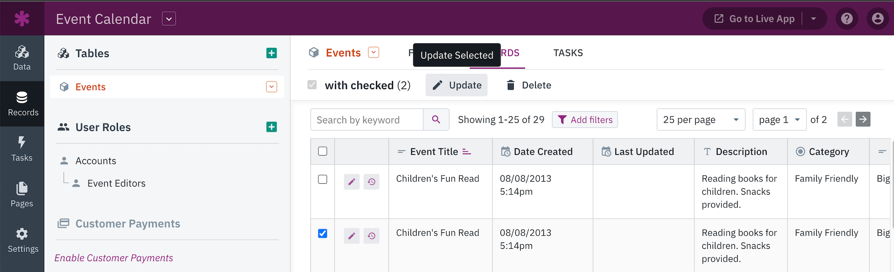Open the Tasks lightning bolt section
The image size is (894, 272).
[22, 149]
